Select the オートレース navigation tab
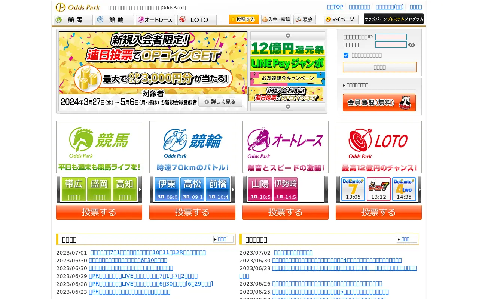This screenshot has width=479, height=299. click(x=155, y=20)
